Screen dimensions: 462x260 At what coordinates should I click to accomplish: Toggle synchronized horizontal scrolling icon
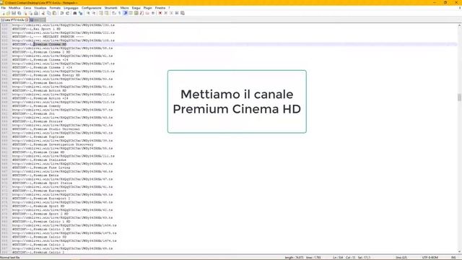click(x=106, y=13)
